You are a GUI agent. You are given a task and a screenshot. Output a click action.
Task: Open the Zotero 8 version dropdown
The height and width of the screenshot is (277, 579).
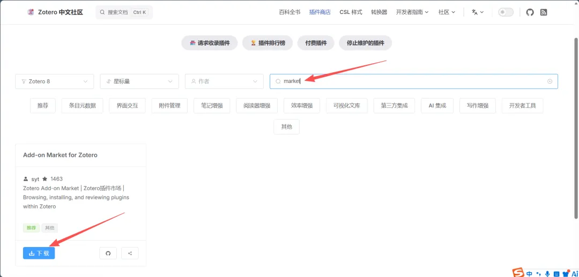[54, 81]
